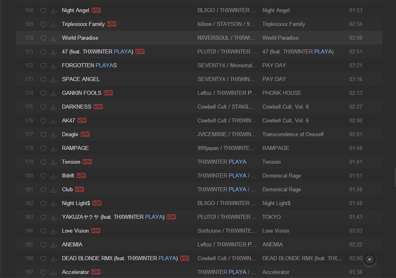Click SQ badge on DEAD BLONDE RMX
The image size is (396, 278).
coord(185,258)
